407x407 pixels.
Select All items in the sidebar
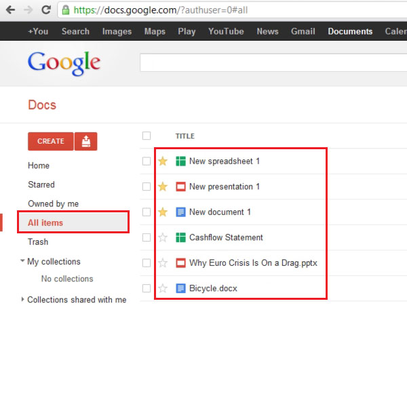pyautogui.click(x=73, y=222)
